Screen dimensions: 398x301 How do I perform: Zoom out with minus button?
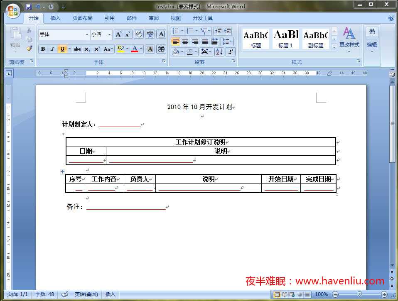click(x=335, y=294)
